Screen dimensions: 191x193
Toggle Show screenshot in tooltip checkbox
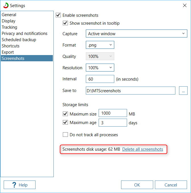tap(65, 23)
